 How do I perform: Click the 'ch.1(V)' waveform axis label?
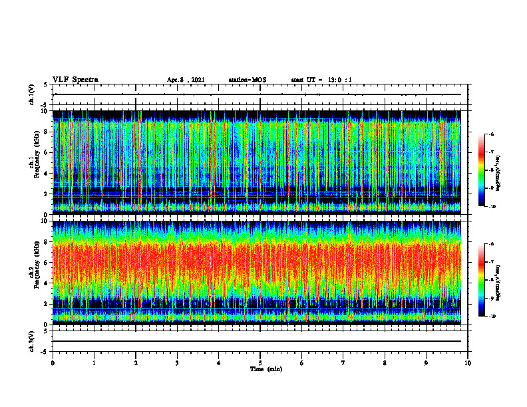[31, 94]
